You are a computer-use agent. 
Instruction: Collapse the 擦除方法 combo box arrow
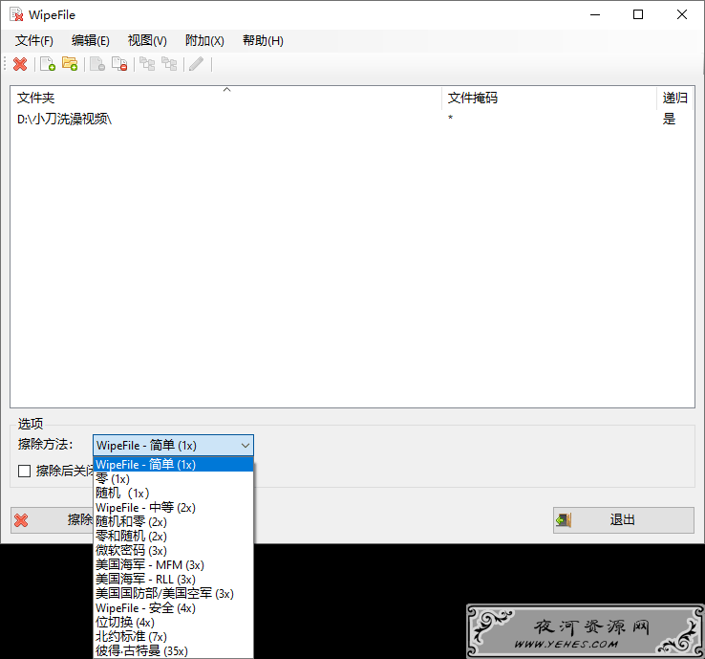(x=246, y=446)
